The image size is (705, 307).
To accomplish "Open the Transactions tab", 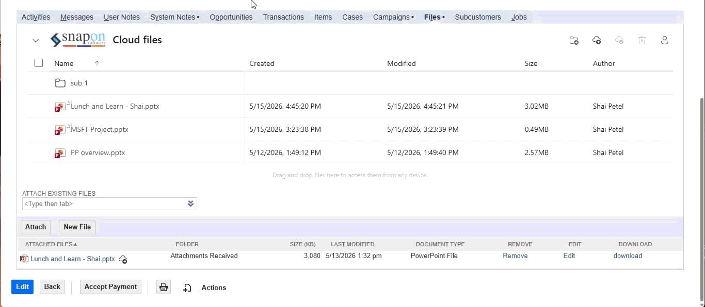I will coord(283,17).
